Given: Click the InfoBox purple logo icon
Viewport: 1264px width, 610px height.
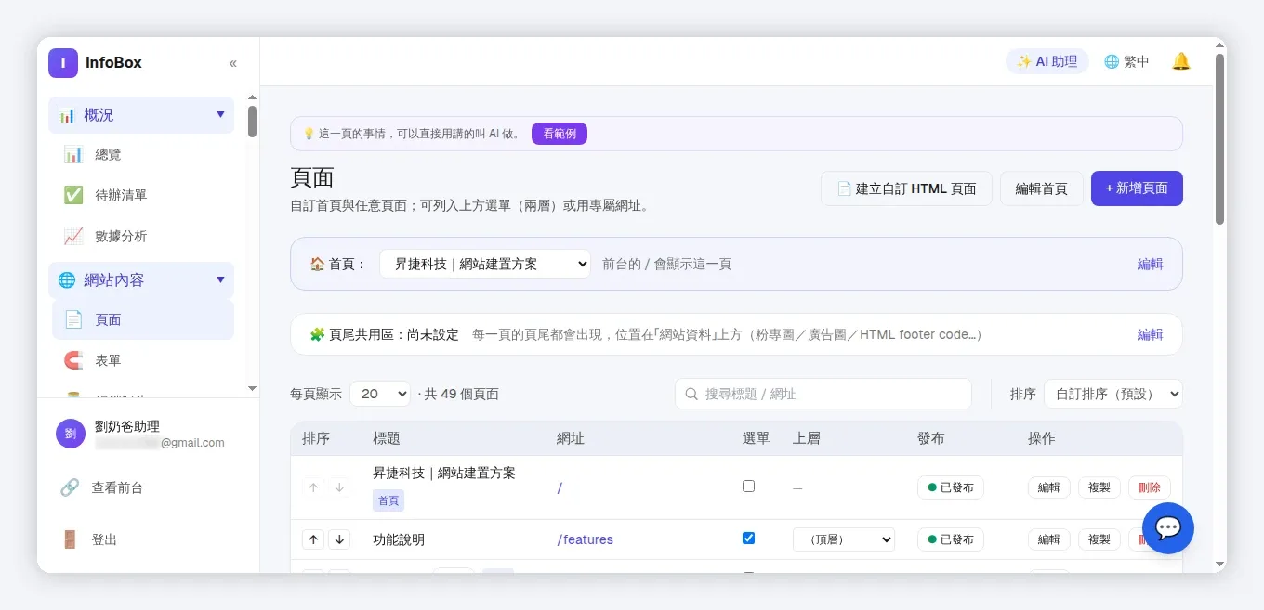Looking at the screenshot, I should pyautogui.click(x=63, y=63).
